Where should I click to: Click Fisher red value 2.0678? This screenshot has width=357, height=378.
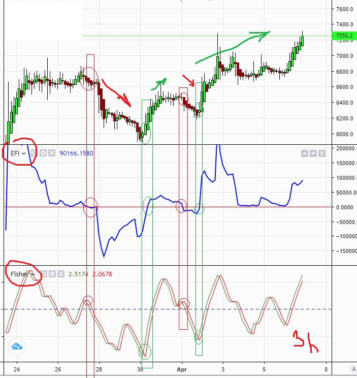coord(102,274)
